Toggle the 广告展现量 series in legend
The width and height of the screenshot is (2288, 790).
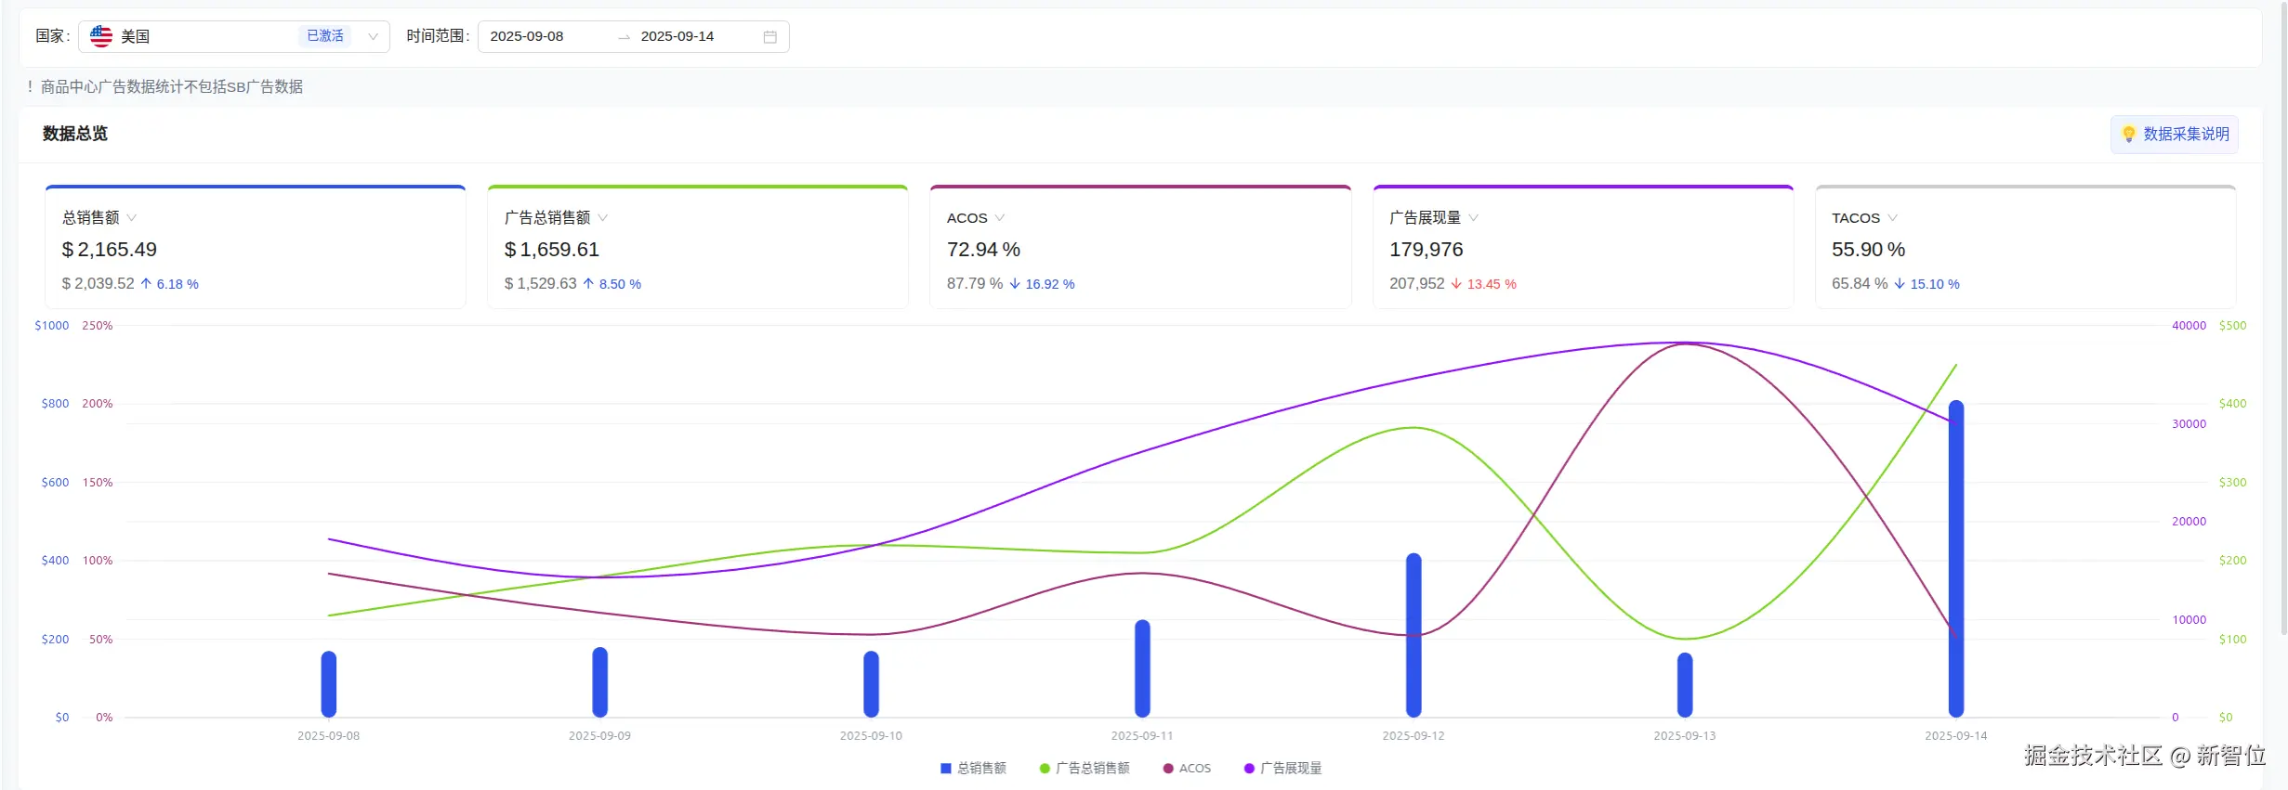click(x=1290, y=769)
